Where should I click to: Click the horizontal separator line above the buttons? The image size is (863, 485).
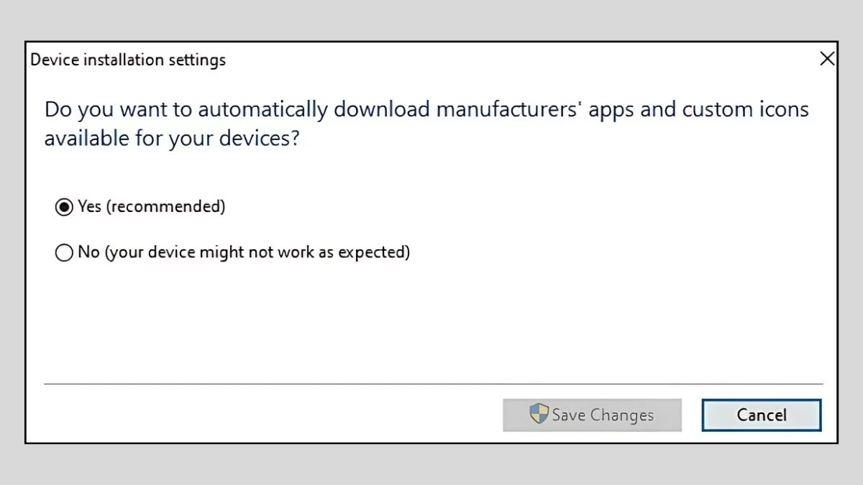(433, 384)
